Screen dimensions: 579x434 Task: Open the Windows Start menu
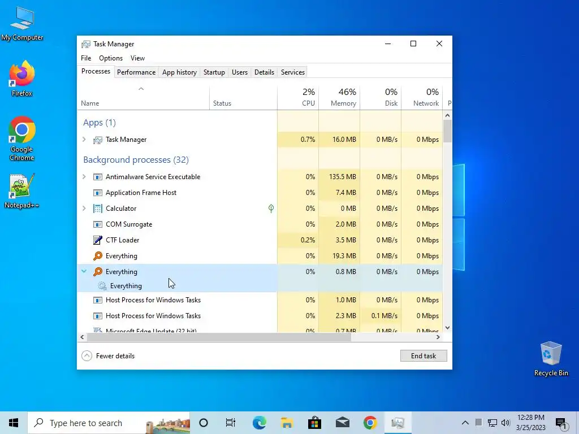pos(14,423)
